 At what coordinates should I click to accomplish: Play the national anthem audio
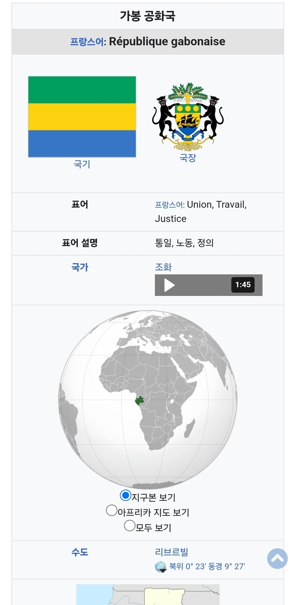[169, 285]
